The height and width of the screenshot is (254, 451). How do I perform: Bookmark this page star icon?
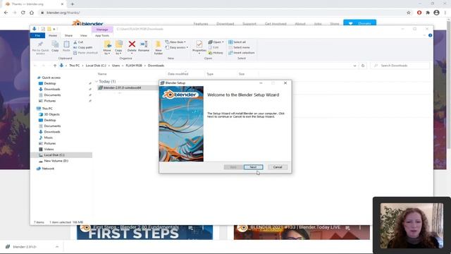(x=409, y=13)
